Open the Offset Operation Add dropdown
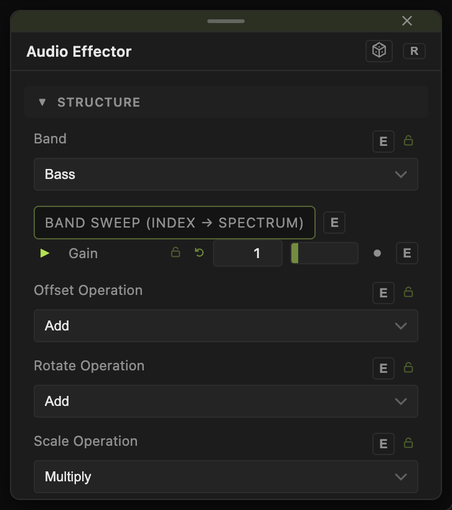 (x=225, y=326)
